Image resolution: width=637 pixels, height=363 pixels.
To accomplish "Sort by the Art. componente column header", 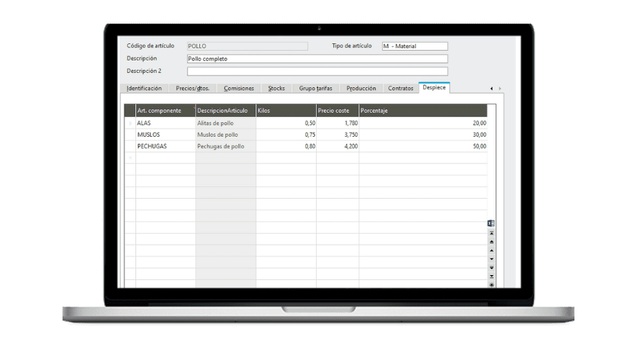I will (166, 111).
